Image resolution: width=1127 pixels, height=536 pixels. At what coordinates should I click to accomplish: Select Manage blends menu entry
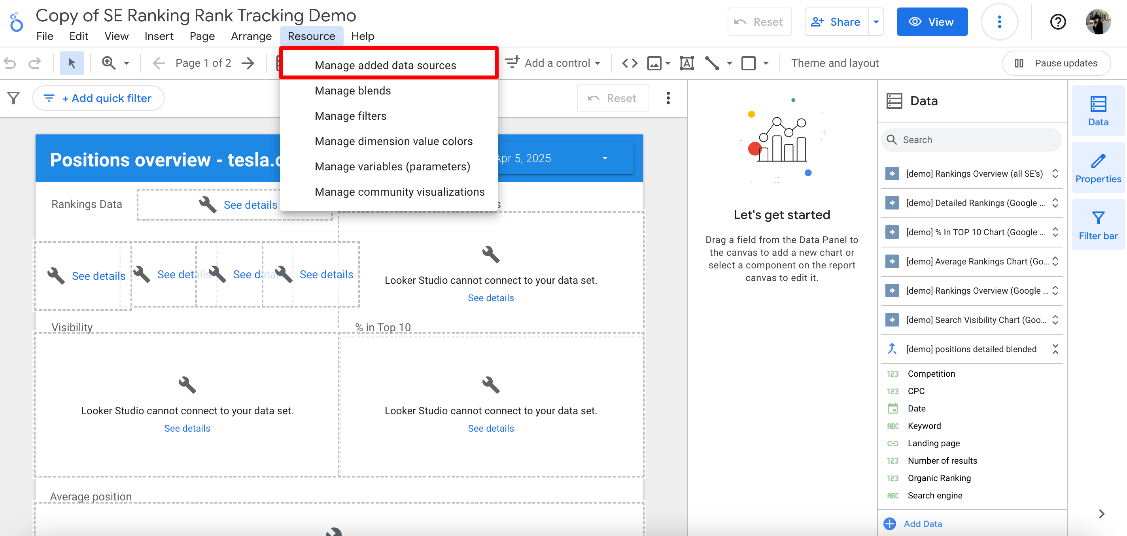[388, 91]
